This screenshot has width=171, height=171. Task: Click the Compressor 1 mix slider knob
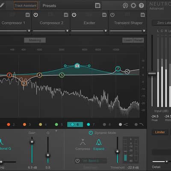point(29,31)
